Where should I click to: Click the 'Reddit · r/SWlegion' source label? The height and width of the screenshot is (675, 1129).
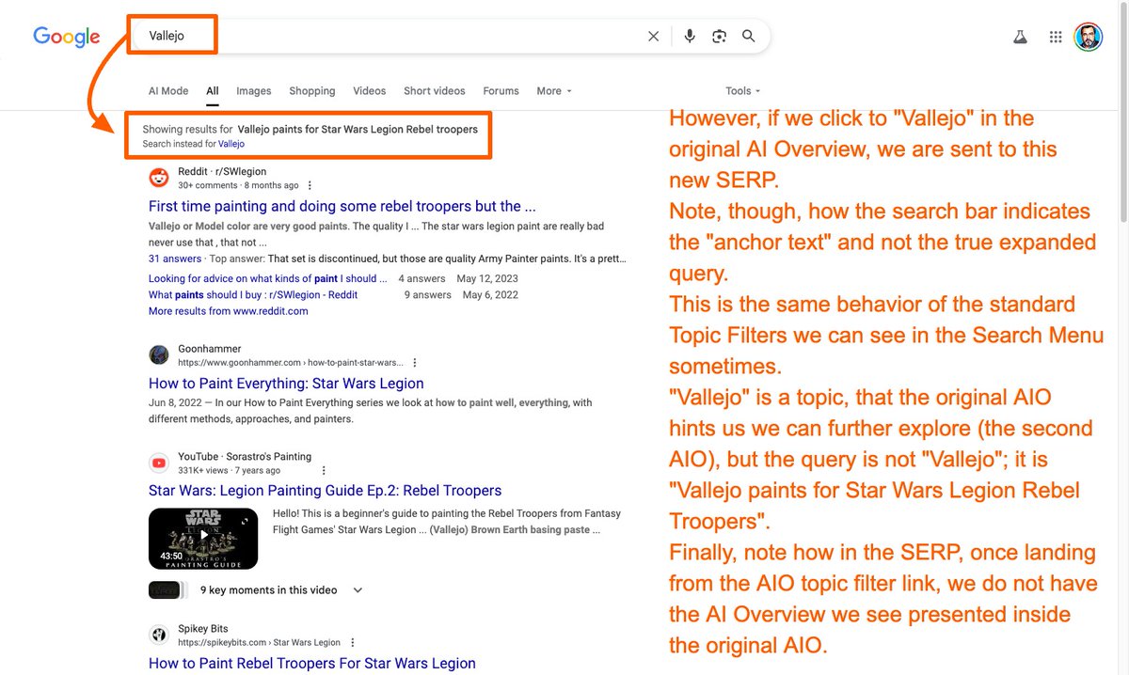pyautogui.click(x=222, y=171)
